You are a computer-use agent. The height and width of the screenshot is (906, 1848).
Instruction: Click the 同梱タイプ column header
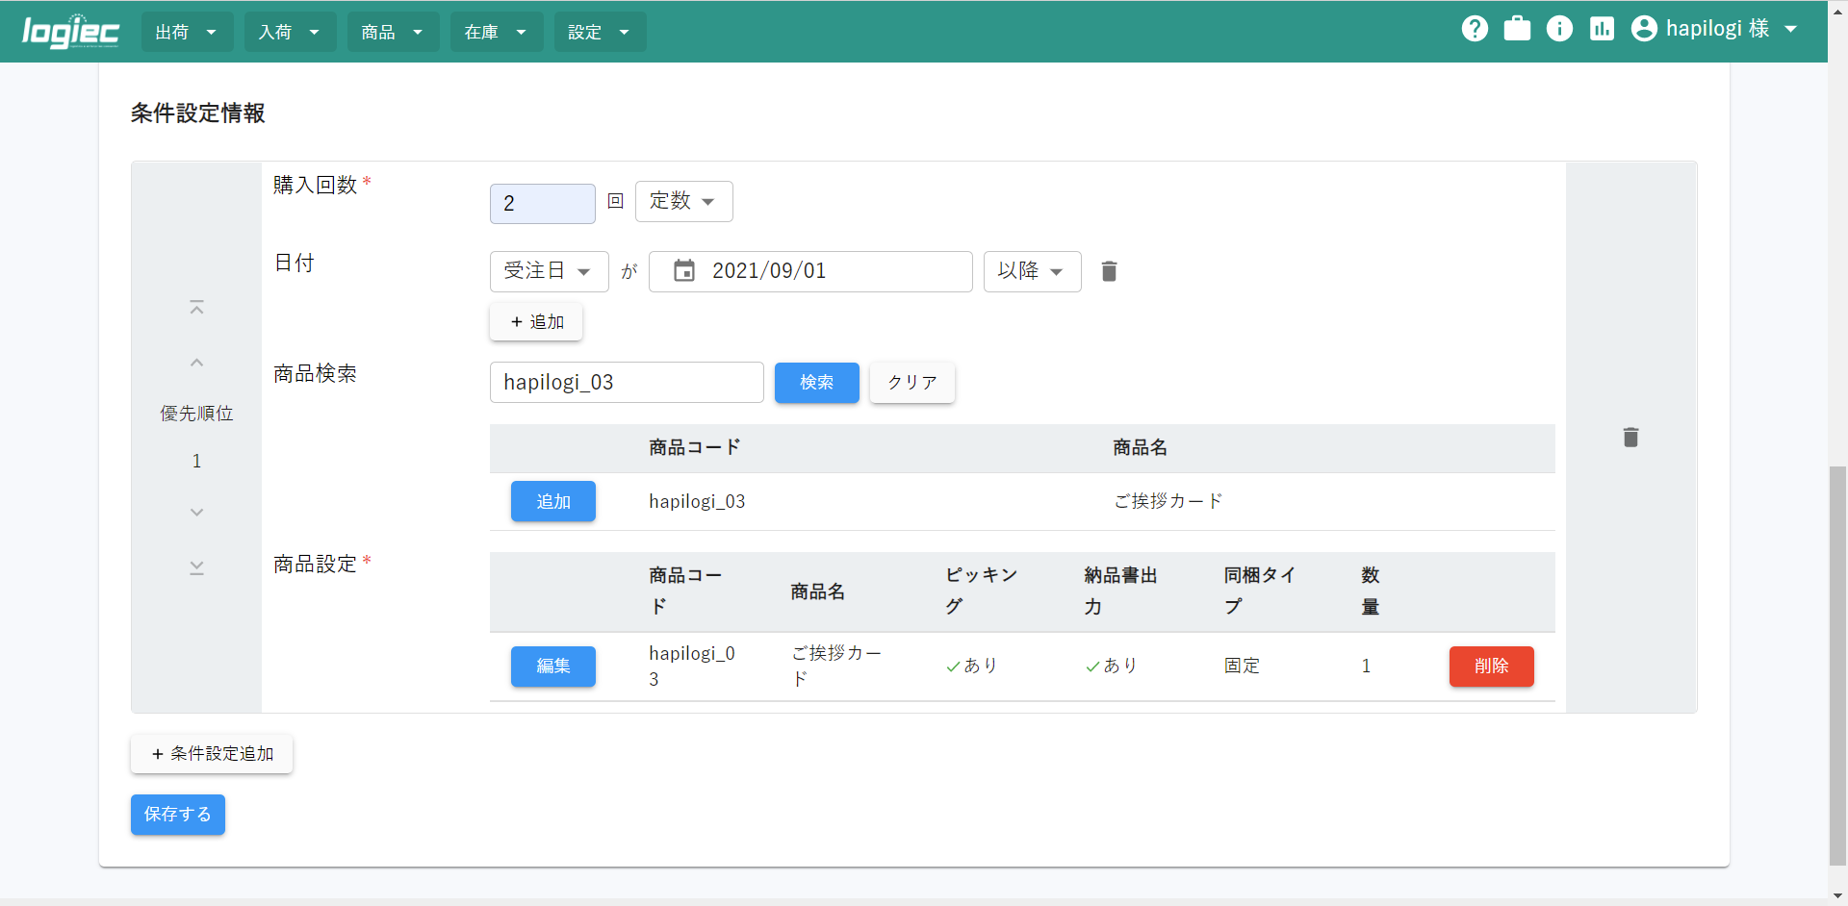(x=1259, y=591)
